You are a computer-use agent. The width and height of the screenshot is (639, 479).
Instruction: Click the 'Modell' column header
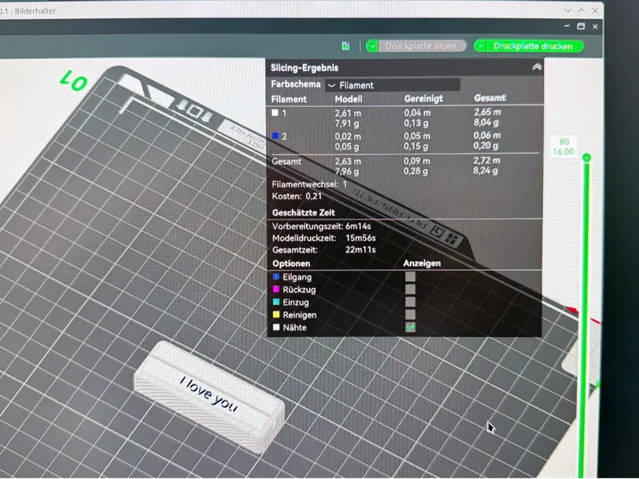coord(348,98)
